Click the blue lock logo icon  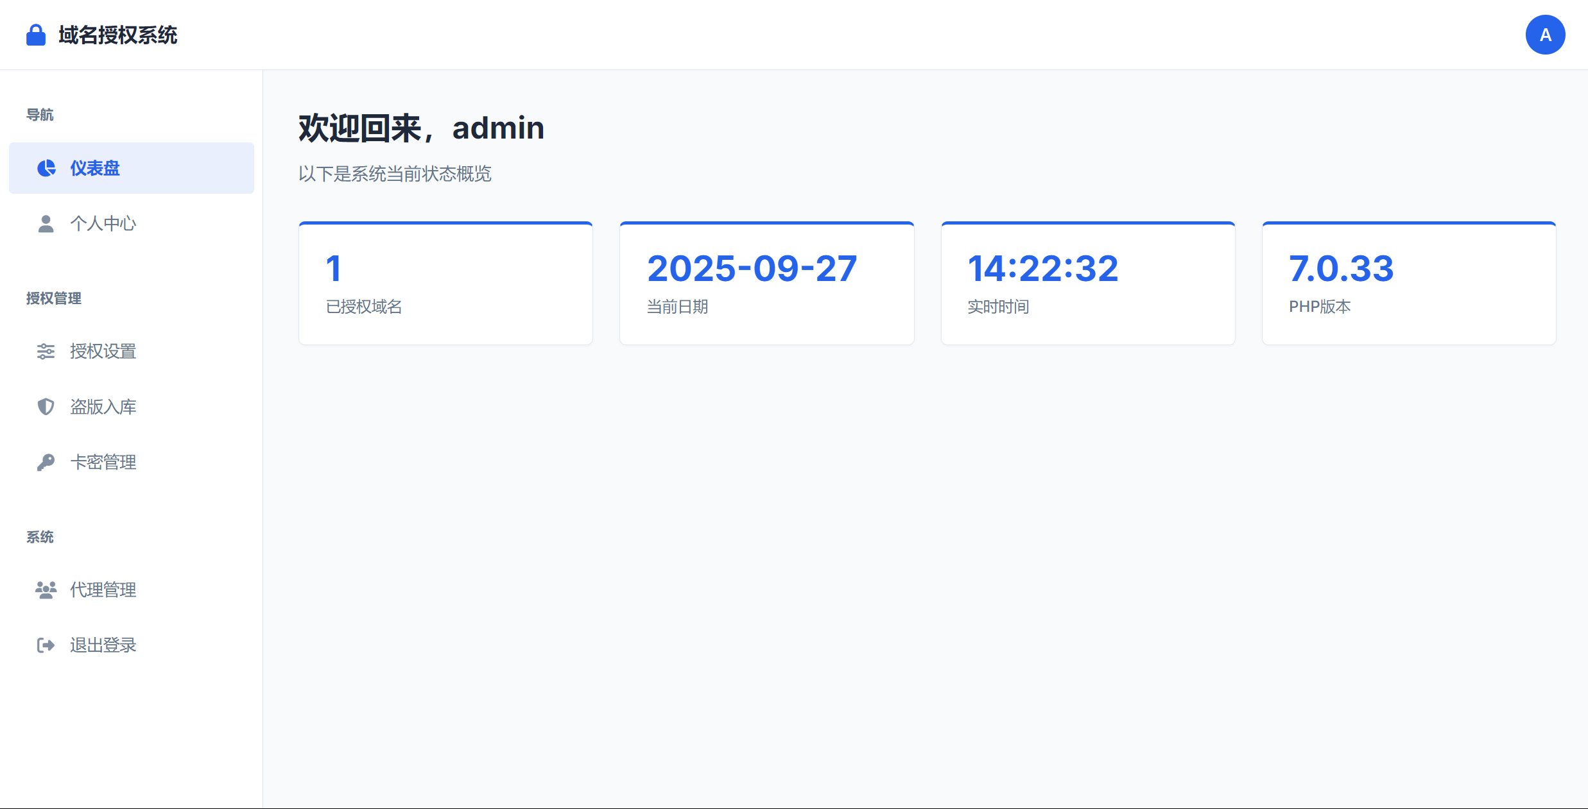coord(36,35)
